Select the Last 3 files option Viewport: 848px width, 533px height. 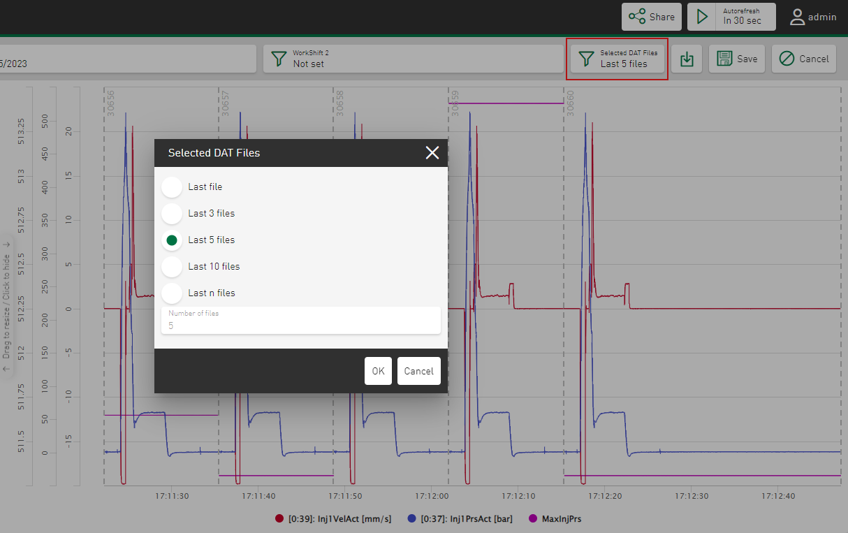point(172,214)
